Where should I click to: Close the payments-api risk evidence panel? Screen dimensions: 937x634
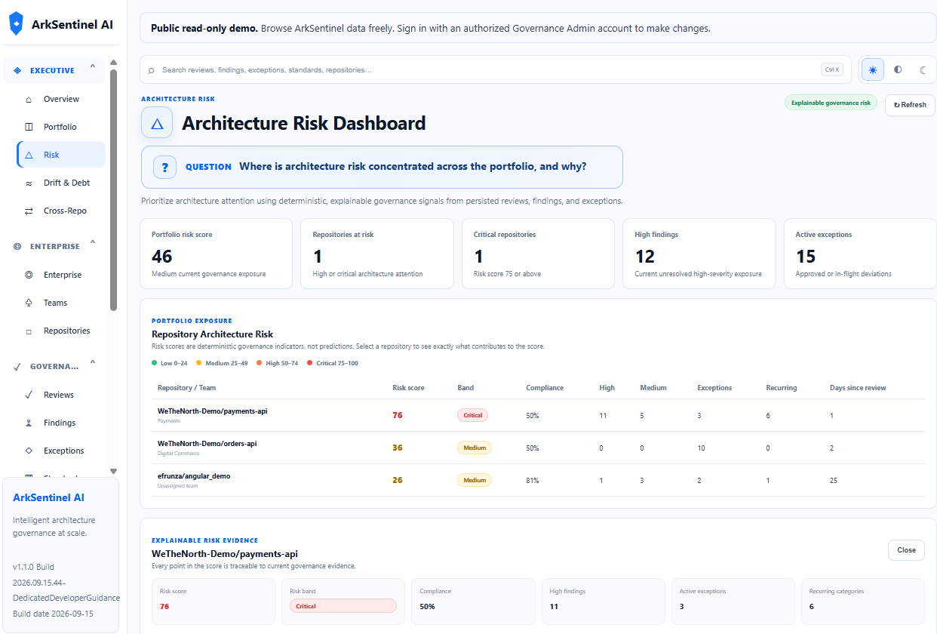(906, 550)
